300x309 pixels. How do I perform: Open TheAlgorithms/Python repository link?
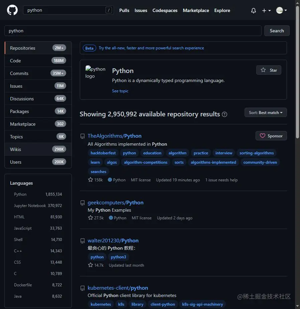click(115, 136)
